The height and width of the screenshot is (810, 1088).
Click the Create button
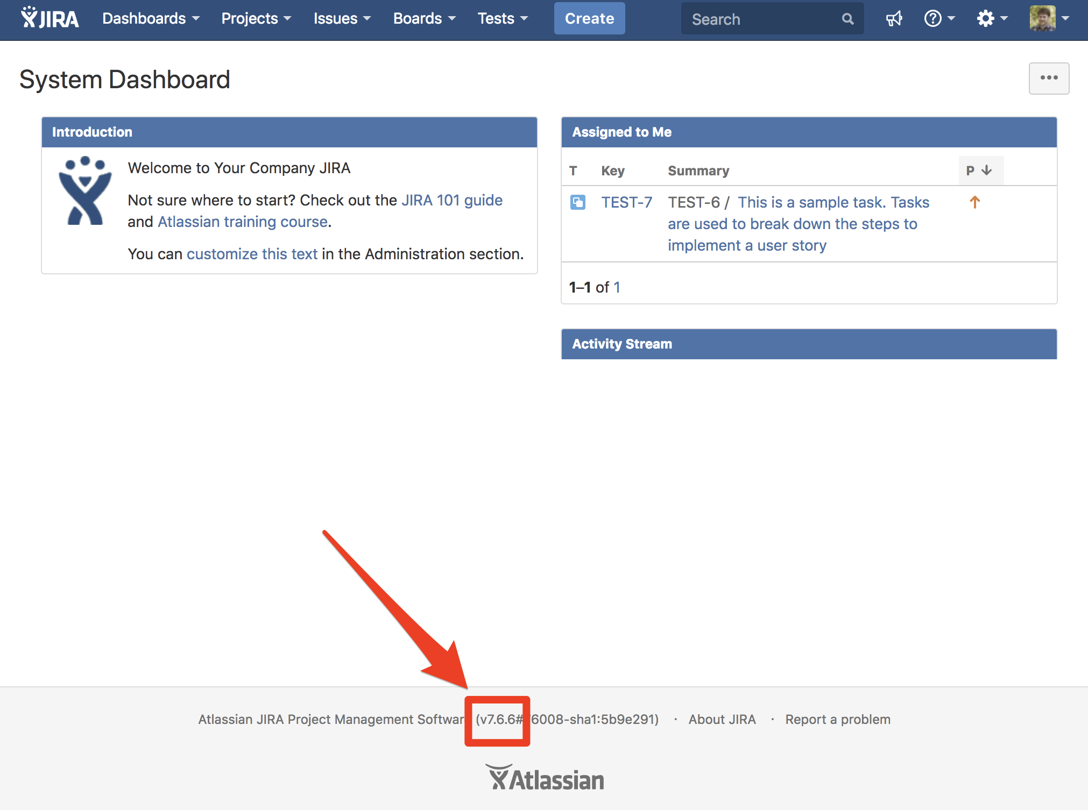coord(589,18)
